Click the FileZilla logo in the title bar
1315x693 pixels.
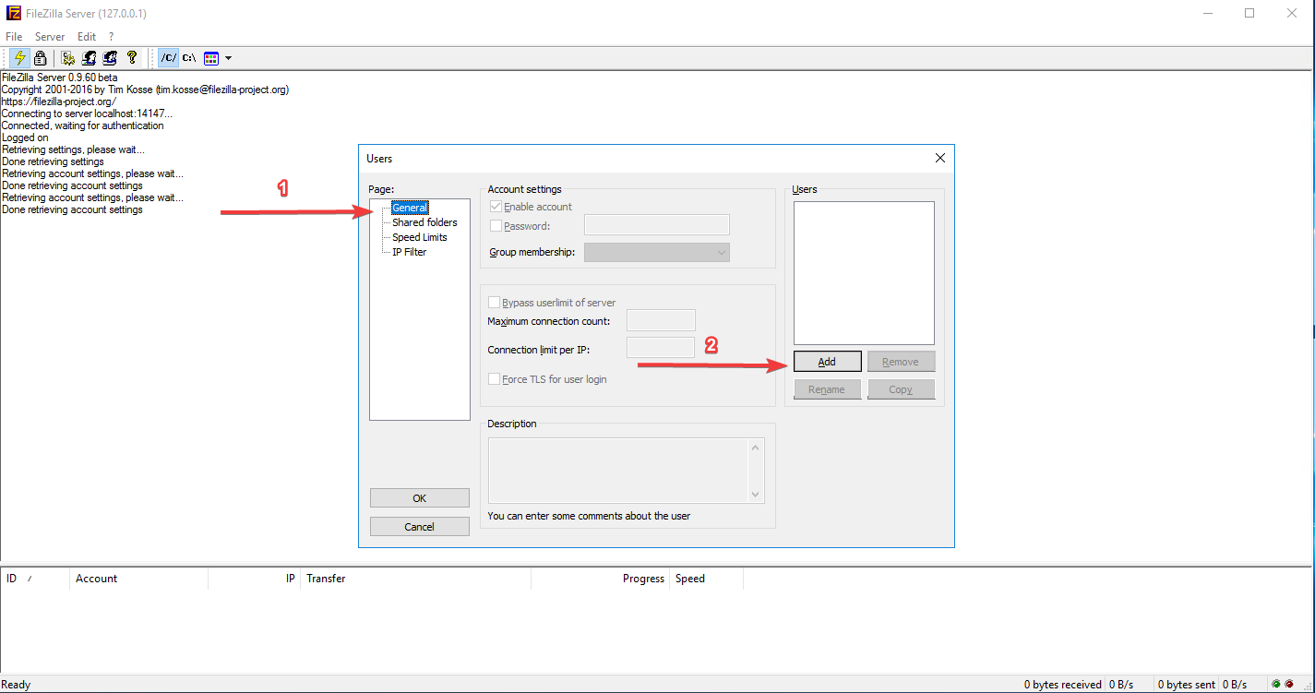click(13, 13)
